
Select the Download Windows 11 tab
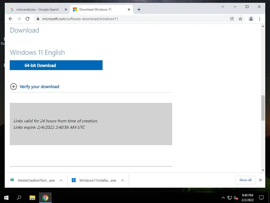[x=102, y=10]
